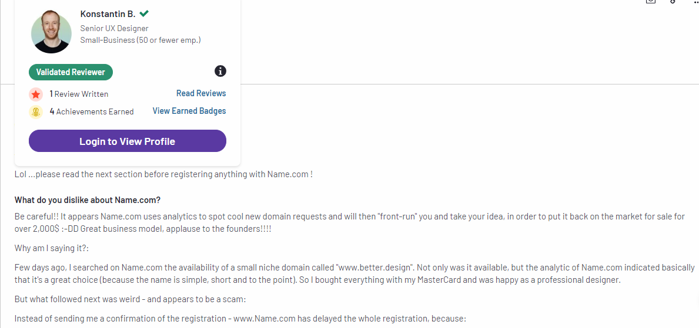Open View Earned Badges link
The image size is (699, 328).
click(x=189, y=111)
